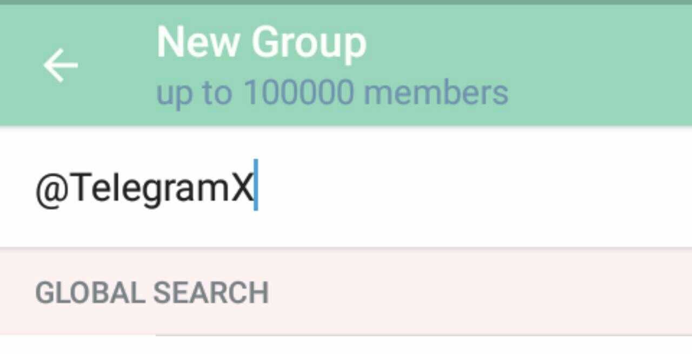692x354 pixels.
Task: Click the blue text cursor in search field
Action: pyautogui.click(x=256, y=185)
